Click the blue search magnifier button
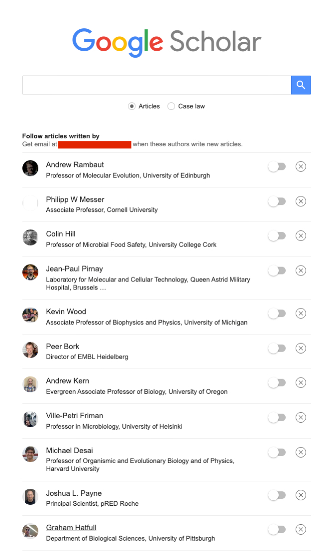Viewport: 325px width, 556px height. click(301, 85)
